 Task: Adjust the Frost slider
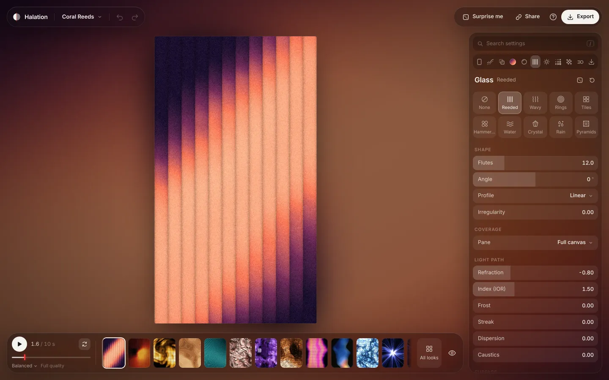tap(535, 306)
